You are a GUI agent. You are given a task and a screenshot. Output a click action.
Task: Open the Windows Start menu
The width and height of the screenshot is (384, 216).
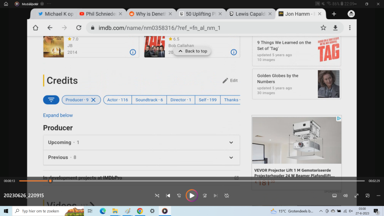[6, 211]
